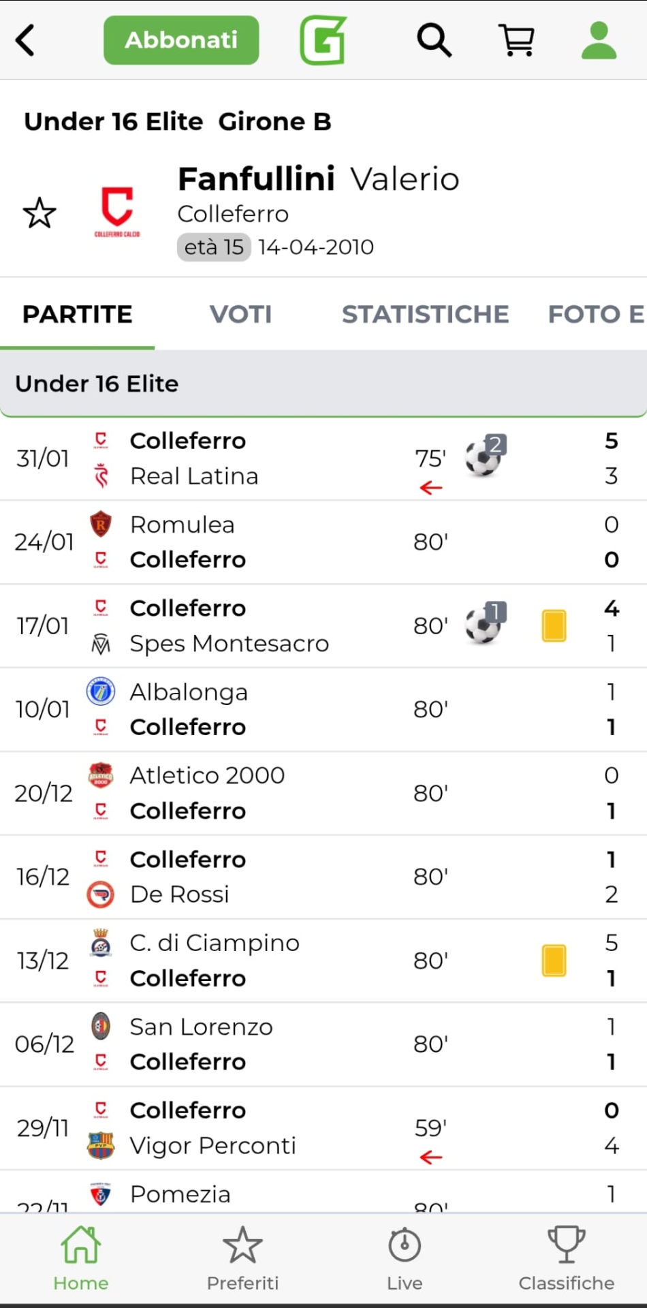Switch to the VOTI tab
This screenshot has height=1308, width=647.
coord(240,314)
